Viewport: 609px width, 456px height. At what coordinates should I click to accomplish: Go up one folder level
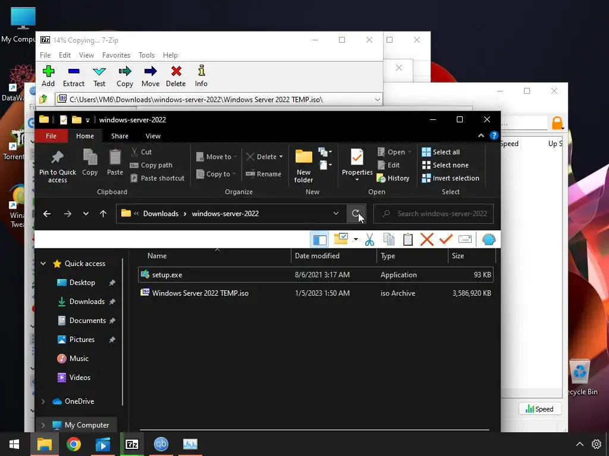pyautogui.click(x=103, y=214)
